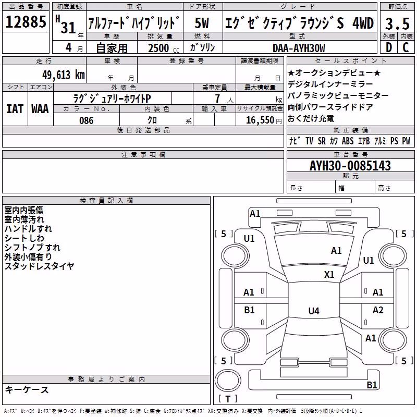Click the PW equipment code
Image resolution: width=417 pixels, height=417 pixels.
pyautogui.click(x=406, y=141)
